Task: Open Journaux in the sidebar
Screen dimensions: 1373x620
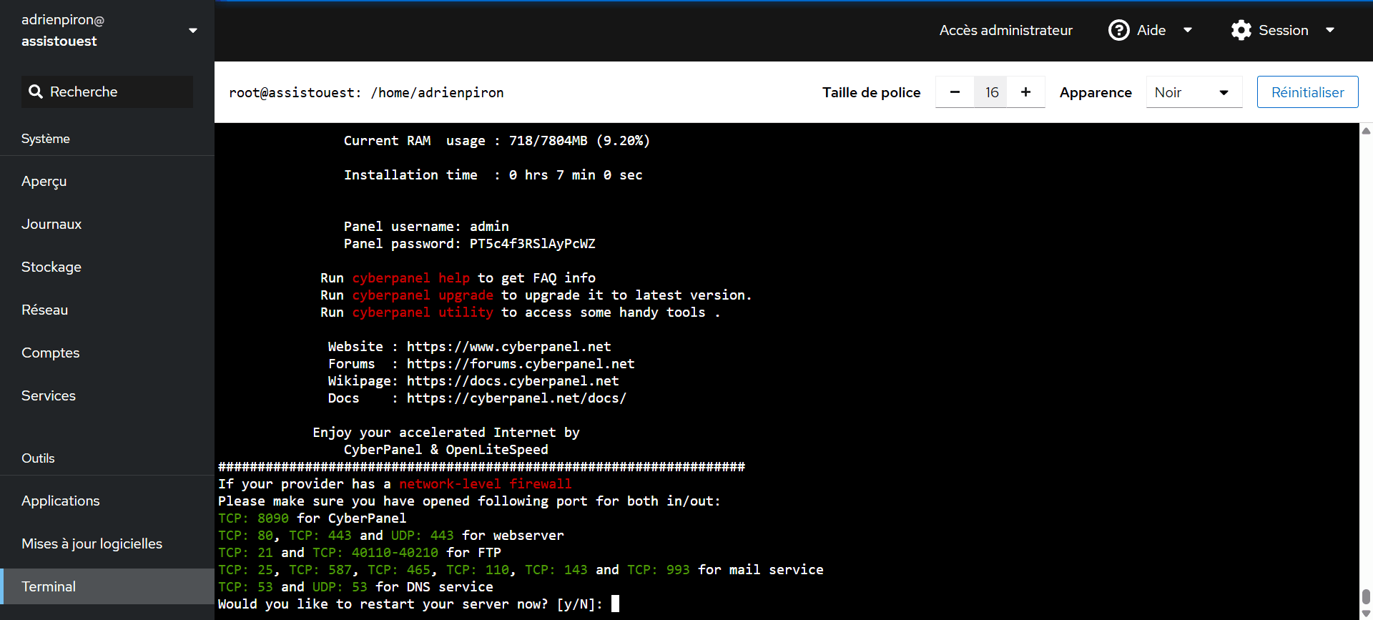Action: tap(107, 225)
